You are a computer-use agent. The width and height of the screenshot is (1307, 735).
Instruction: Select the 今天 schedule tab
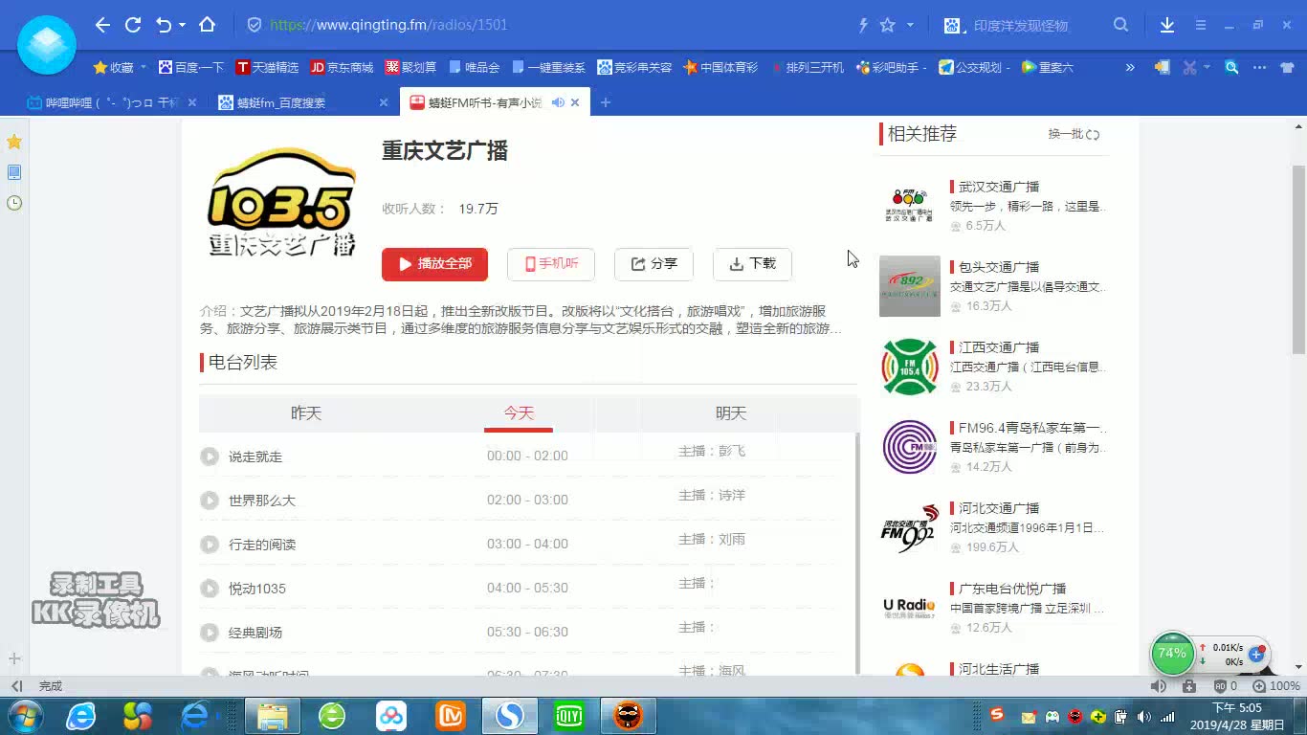(x=519, y=413)
